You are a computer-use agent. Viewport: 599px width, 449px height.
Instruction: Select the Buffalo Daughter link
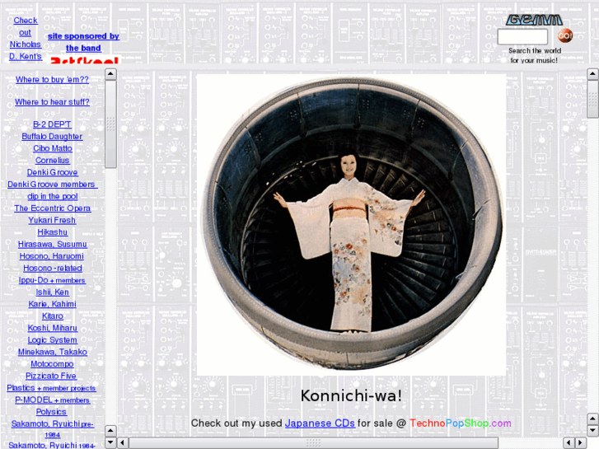click(x=52, y=137)
